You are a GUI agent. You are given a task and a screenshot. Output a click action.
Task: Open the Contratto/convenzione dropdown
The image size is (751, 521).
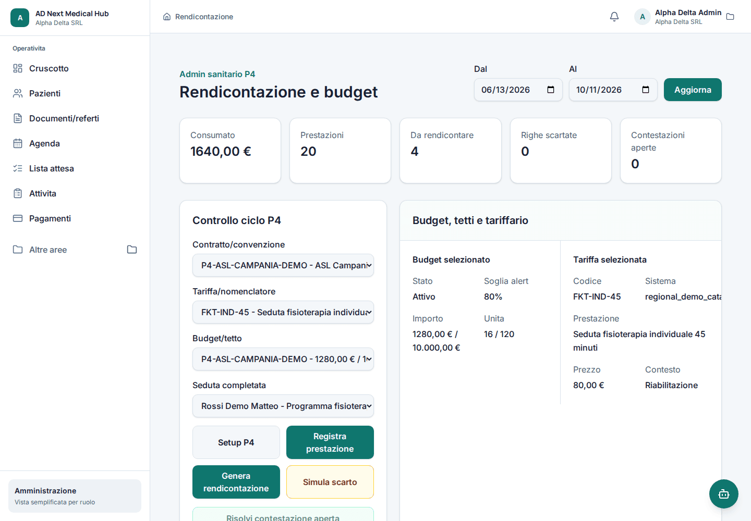[283, 265]
